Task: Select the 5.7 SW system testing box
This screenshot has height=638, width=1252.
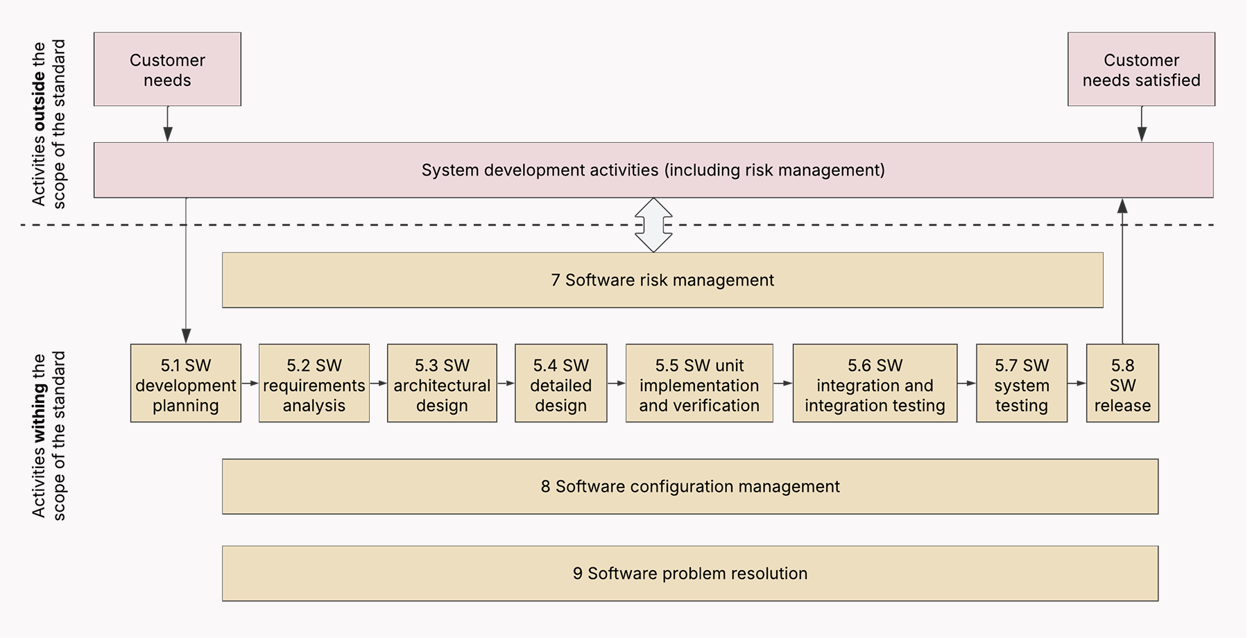Action: pos(1022,383)
